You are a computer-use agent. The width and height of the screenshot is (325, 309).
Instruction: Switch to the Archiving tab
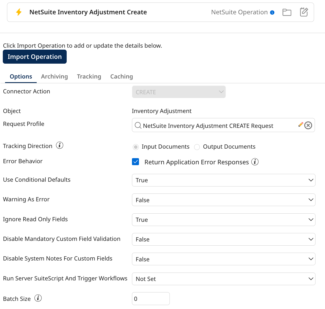coord(54,76)
